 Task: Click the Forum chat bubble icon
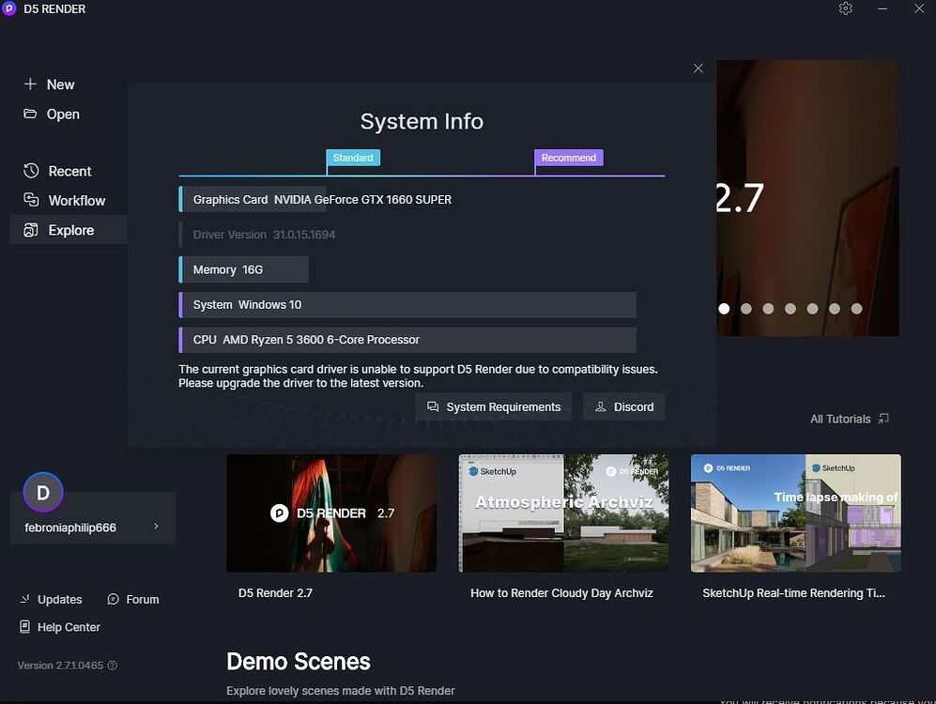(x=113, y=599)
